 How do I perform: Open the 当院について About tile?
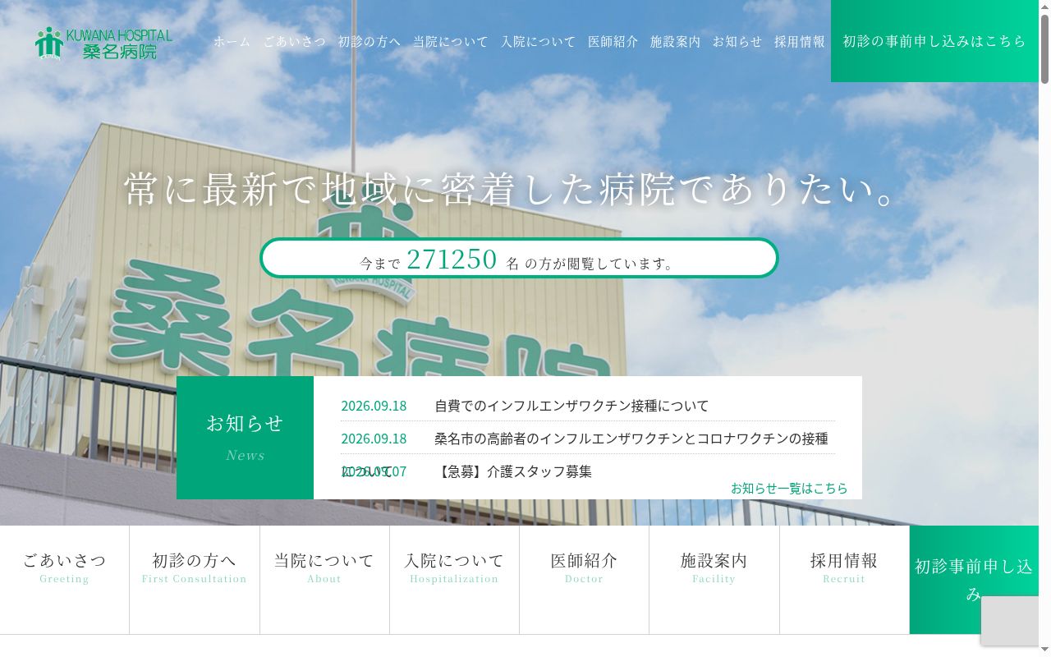pos(324,580)
